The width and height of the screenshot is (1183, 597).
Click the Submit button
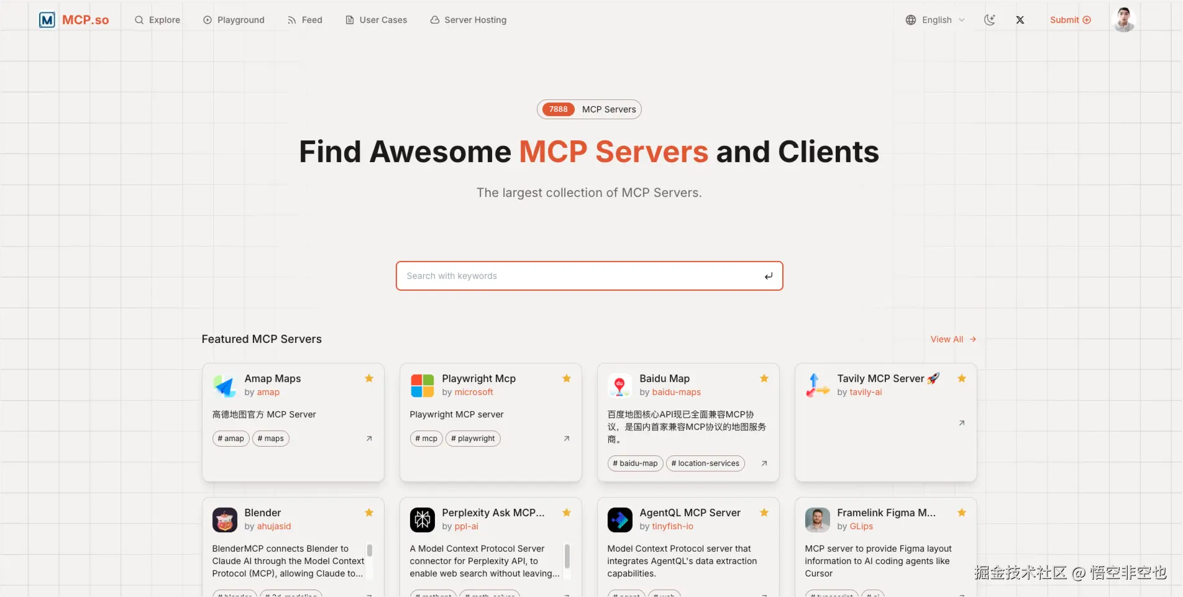click(1071, 20)
